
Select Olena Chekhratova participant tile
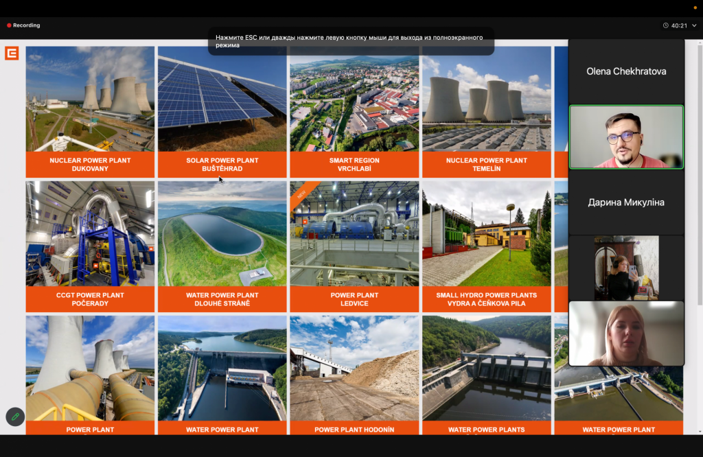click(626, 71)
